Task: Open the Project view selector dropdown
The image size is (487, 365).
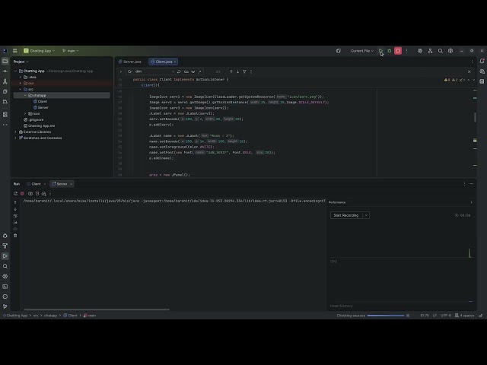Action: click(x=21, y=62)
